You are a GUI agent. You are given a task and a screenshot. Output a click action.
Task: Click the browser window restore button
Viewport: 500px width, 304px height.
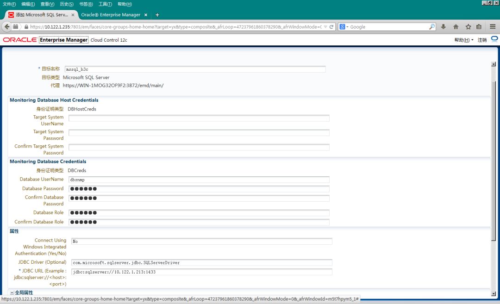click(x=490, y=3)
